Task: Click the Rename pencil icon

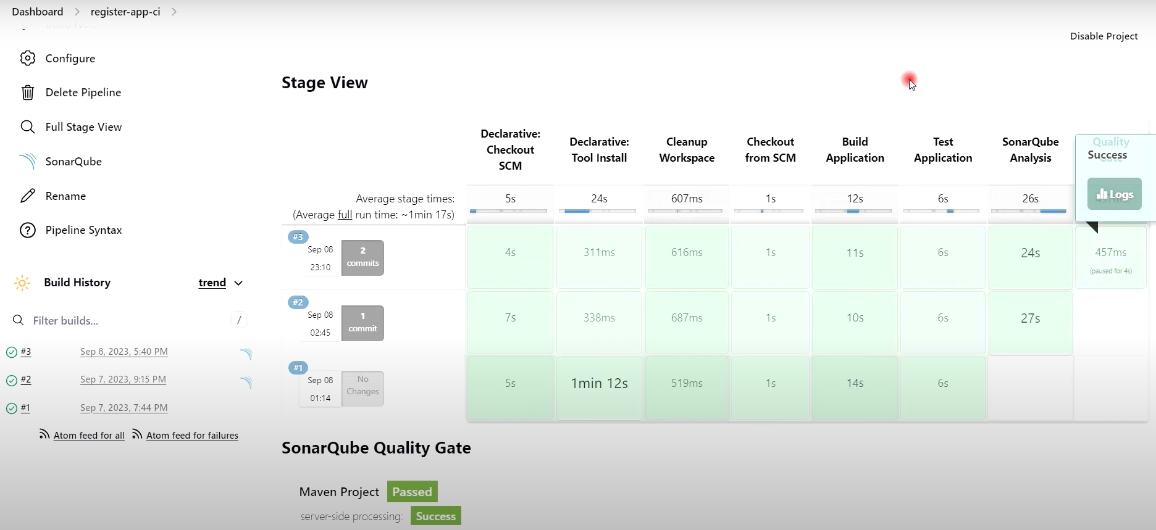Action: (28, 196)
